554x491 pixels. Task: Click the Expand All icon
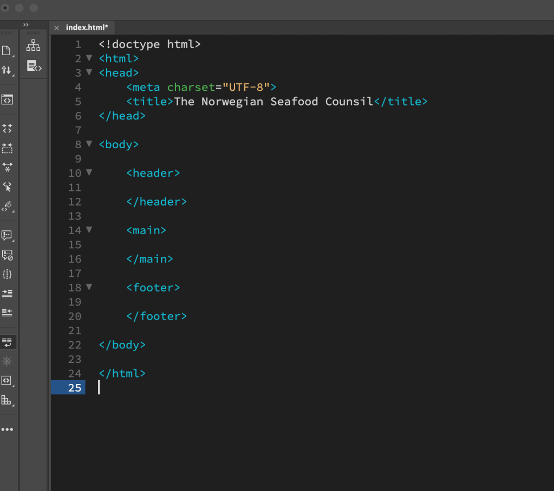[7, 167]
